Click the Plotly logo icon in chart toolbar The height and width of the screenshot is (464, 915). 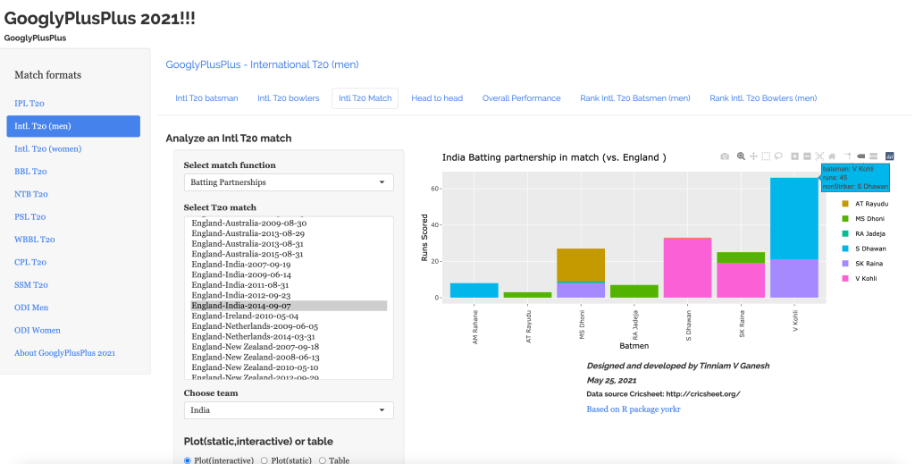[889, 156]
